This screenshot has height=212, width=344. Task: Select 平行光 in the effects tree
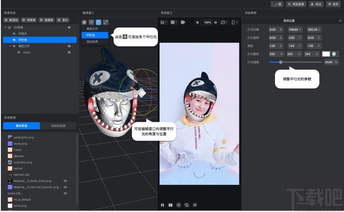[x=40, y=40]
